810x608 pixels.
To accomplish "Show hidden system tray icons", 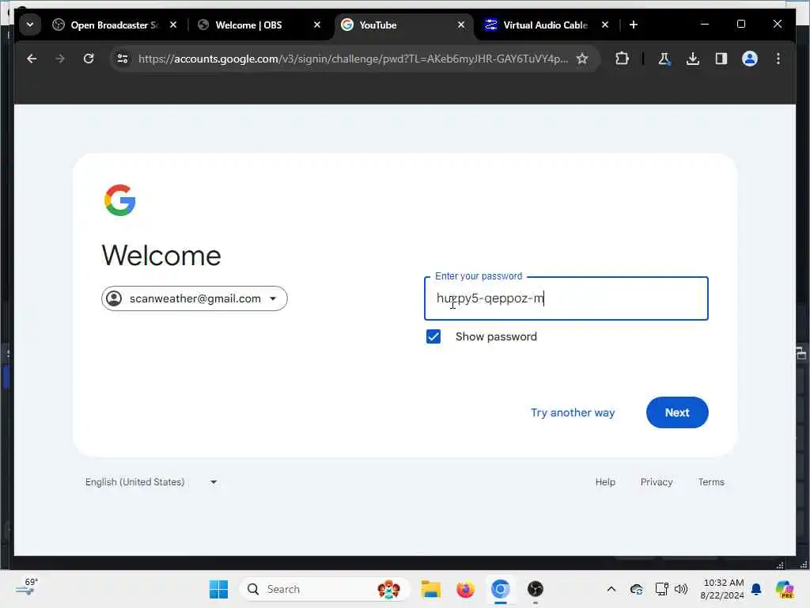I will pos(611,589).
